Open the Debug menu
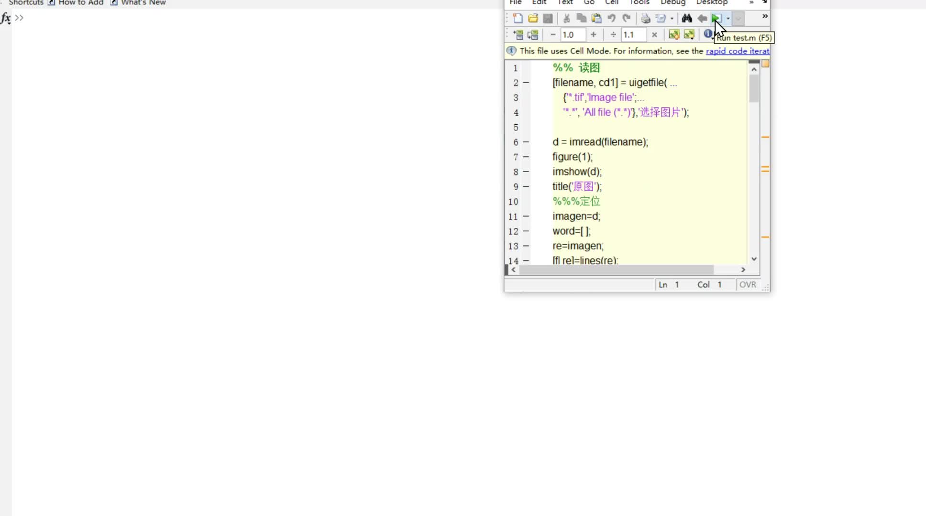The width and height of the screenshot is (926, 516). 672,2
